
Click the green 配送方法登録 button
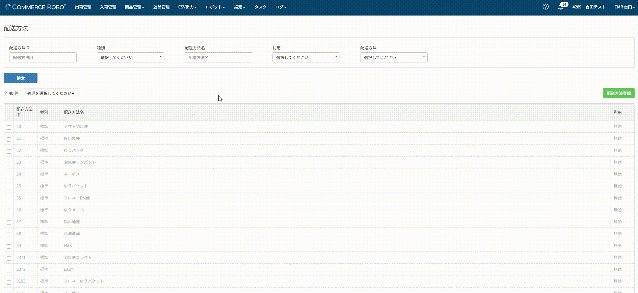[619, 93]
